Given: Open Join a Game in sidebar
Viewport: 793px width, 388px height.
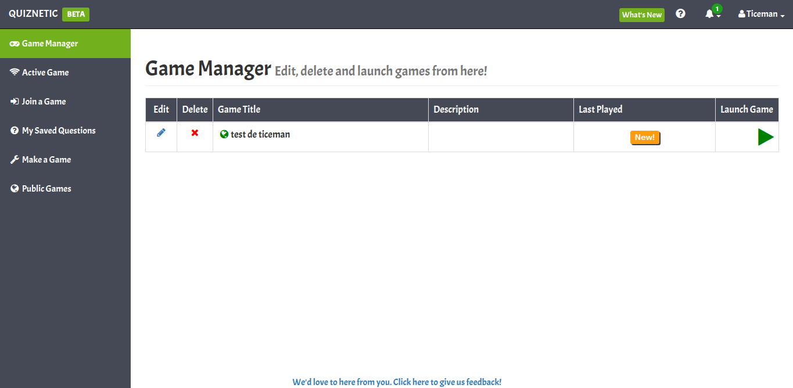Looking at the screenshot, I should pyautogui.click(x=65, y=102).
